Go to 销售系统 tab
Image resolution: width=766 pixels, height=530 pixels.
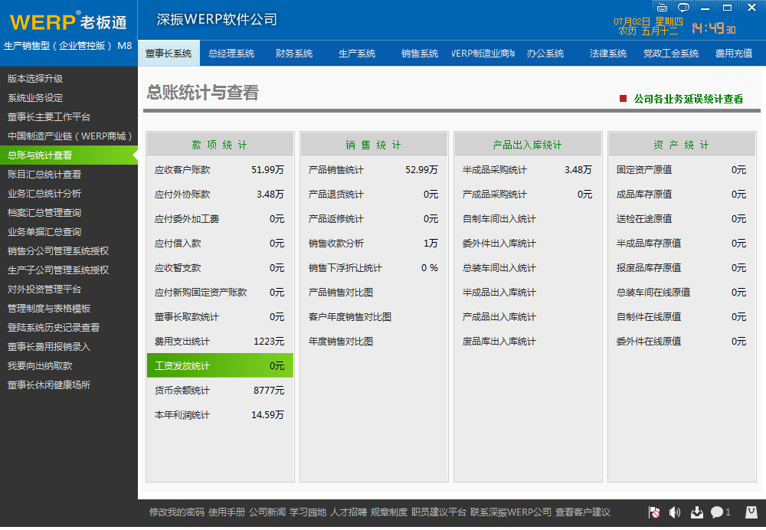point(420,54)
